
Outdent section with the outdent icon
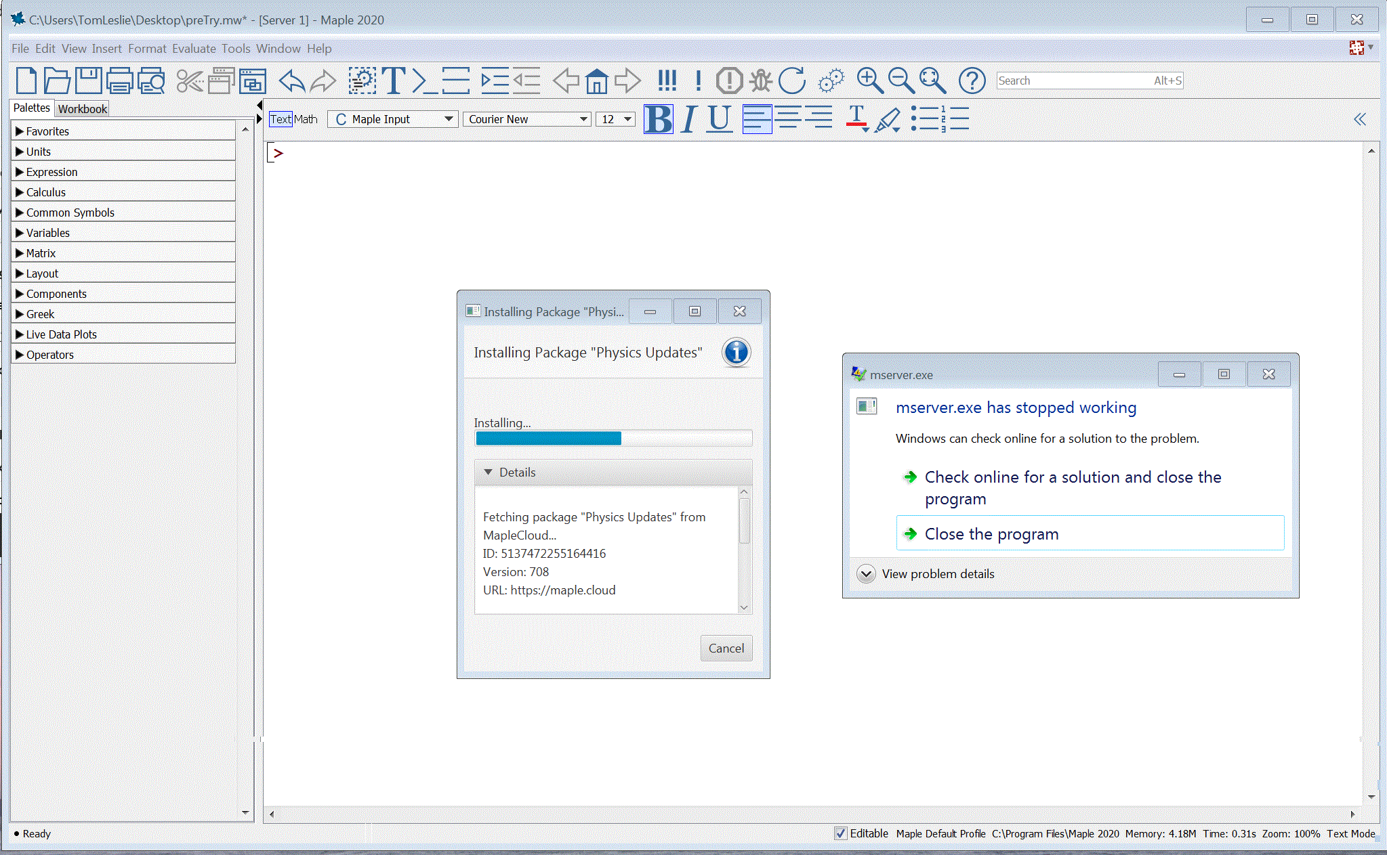tap(526, 81)
